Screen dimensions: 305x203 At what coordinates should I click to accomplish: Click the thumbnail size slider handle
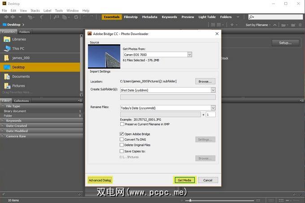click(x=190, y=200)
